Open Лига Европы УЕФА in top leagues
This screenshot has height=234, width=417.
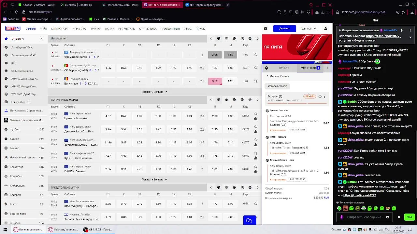pos(22,47)
